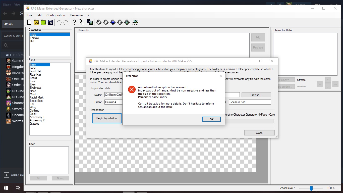
Task: Open the ? menu in the menu bar
Action: (x=88, y=15)
